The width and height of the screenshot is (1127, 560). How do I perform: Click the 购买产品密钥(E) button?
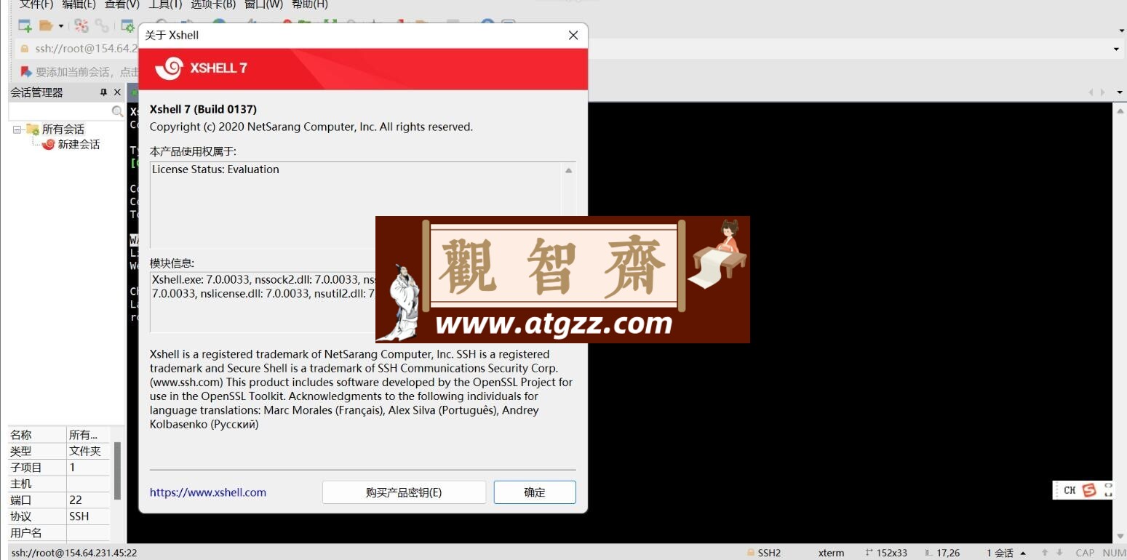tap(404, 492)
